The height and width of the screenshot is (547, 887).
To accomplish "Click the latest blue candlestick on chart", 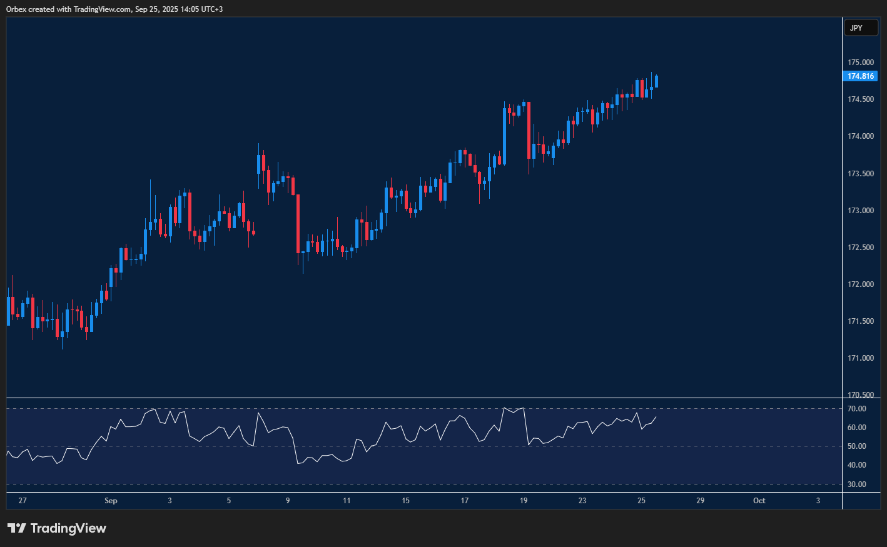I will tap(656, 81).
